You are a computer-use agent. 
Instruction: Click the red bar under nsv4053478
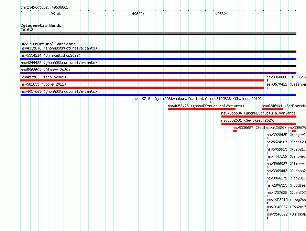(202, 109)
